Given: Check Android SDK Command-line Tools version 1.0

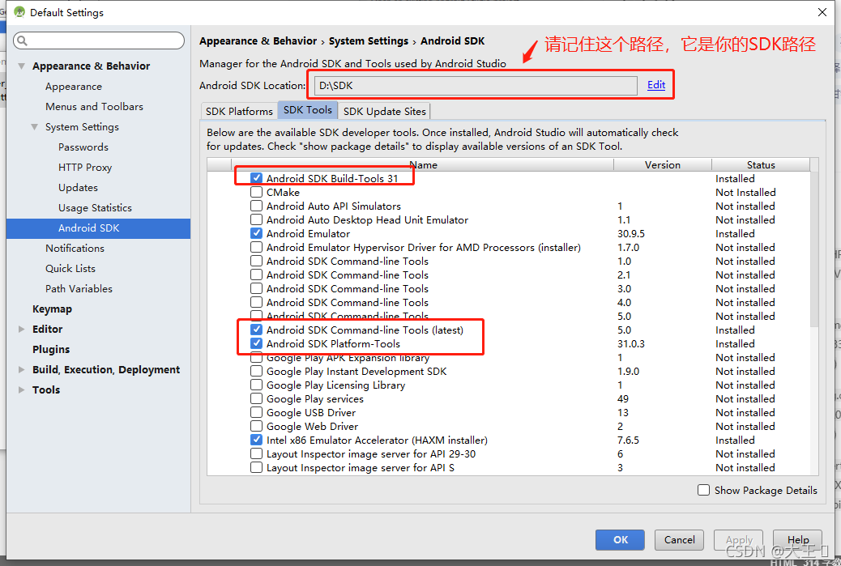Looking at the screenshot, I should [x=256, y=261].
